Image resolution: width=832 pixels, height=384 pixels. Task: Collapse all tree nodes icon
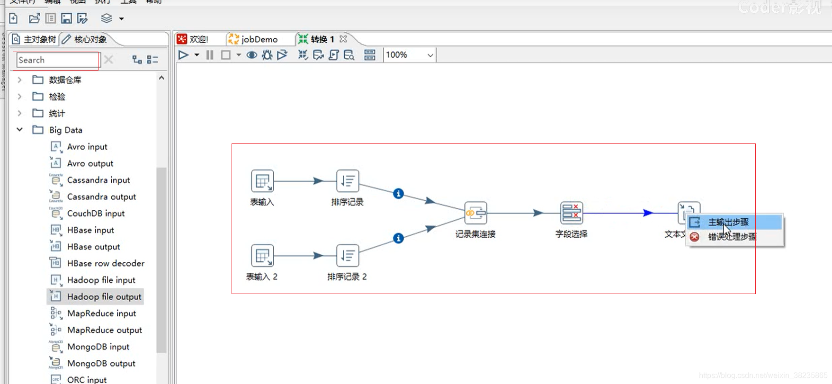tap(152, 60)
